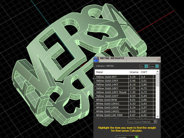Click the 5,49 DWT value
Screen dimensions: 184x138
point(144,96)
